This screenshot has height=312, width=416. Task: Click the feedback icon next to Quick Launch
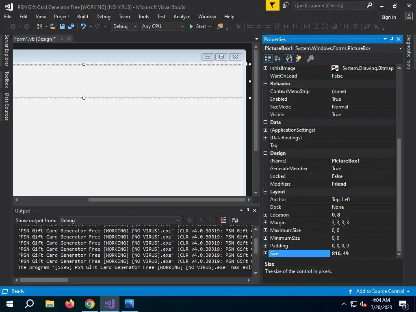(286, 6)
